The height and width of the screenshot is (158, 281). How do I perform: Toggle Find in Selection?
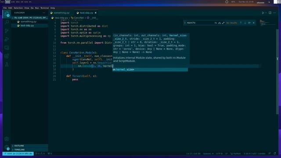(x=249, y=23)
